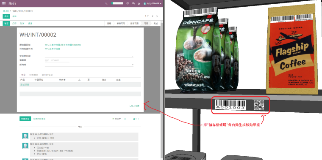Toggle the notification bell subscription icon

click(125, 119)
